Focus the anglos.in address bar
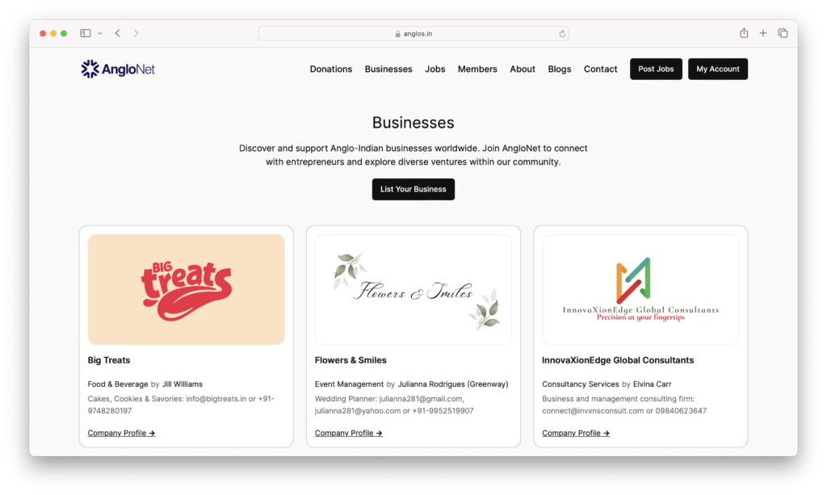 413,34
